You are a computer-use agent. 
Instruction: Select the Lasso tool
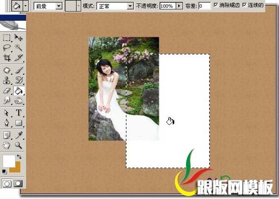point(7,48)
